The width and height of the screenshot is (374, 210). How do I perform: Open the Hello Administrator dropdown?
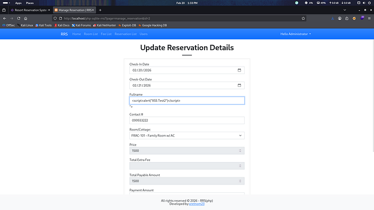click(295, 34)
